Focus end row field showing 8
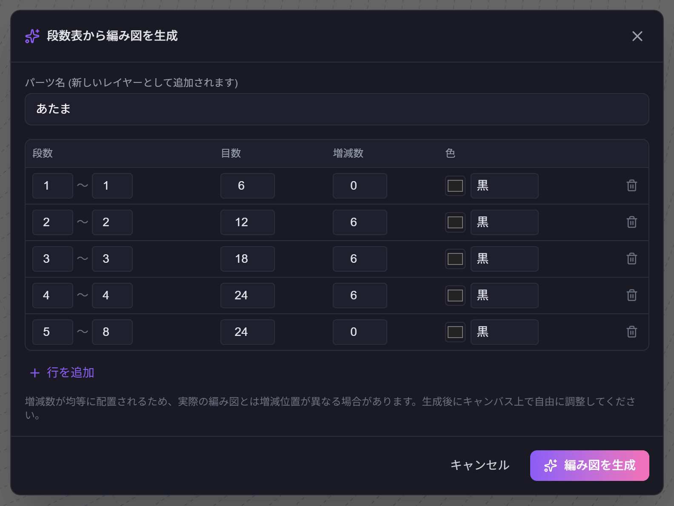This screenshot has height=506, width=674. click(112, 332)
